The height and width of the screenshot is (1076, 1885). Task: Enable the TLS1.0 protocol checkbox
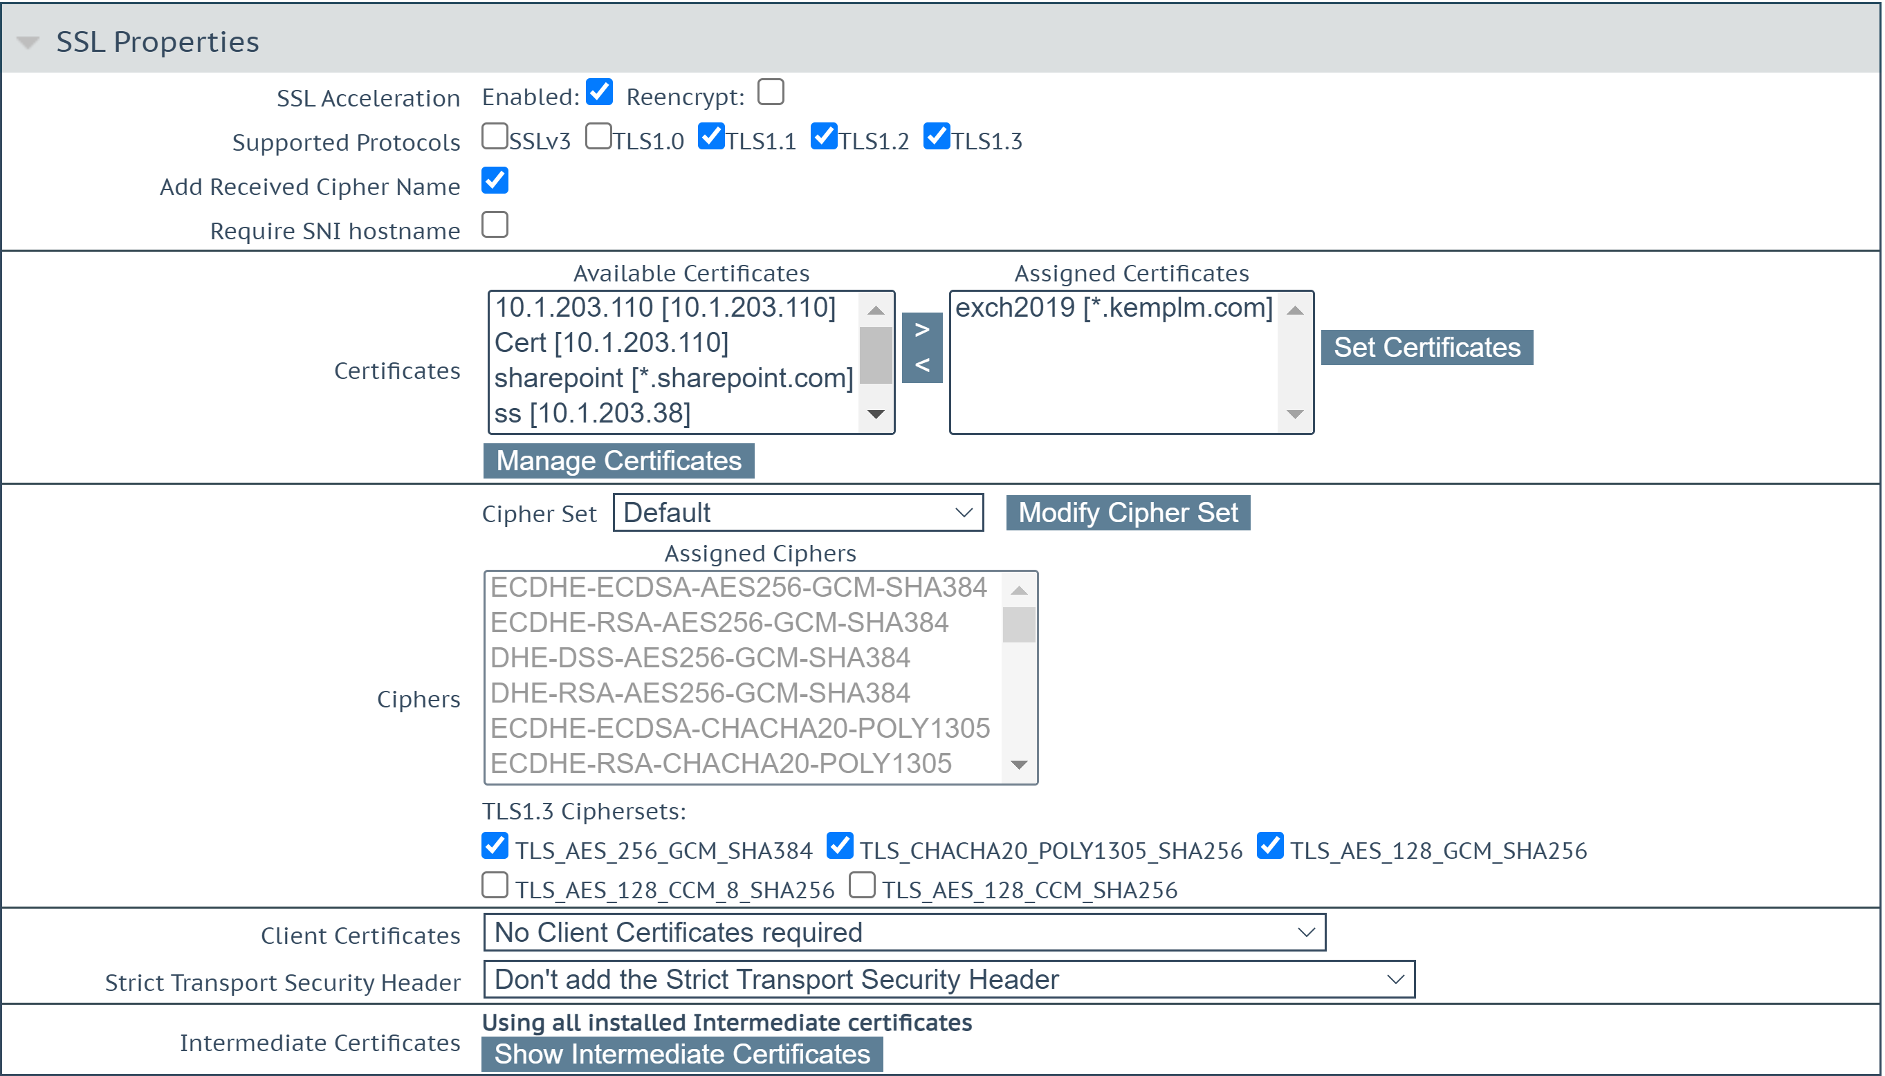(598, 137)
